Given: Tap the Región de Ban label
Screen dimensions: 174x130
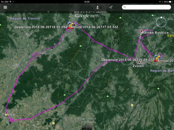Looking at the screenshot, I should pyautogui.click(x=162, y=71).
